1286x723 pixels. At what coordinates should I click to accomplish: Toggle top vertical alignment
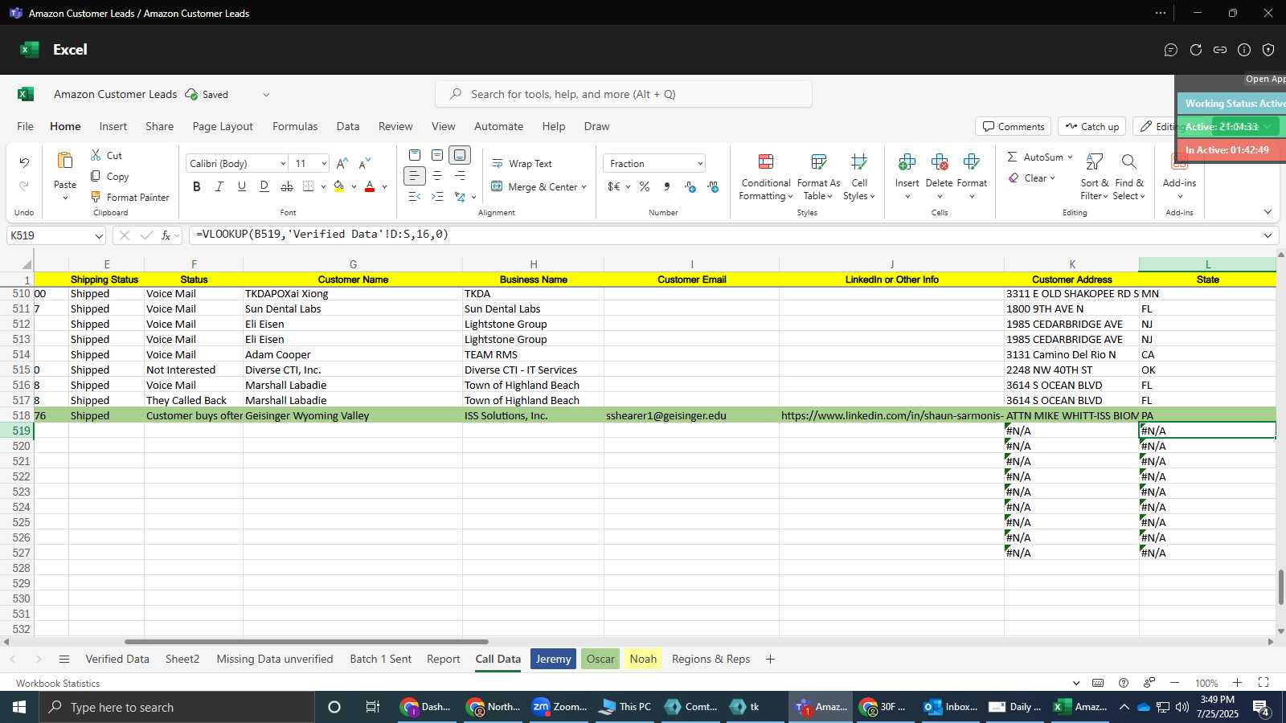click(x=414, y=154)
